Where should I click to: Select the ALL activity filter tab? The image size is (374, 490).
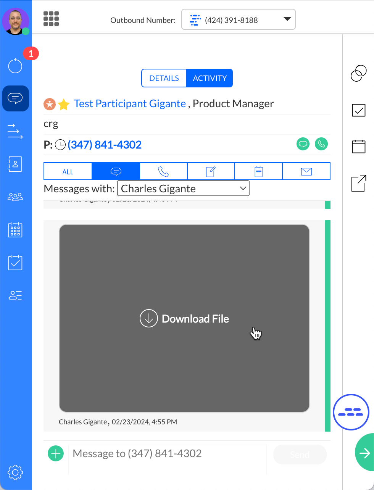[x=68, y=172]
